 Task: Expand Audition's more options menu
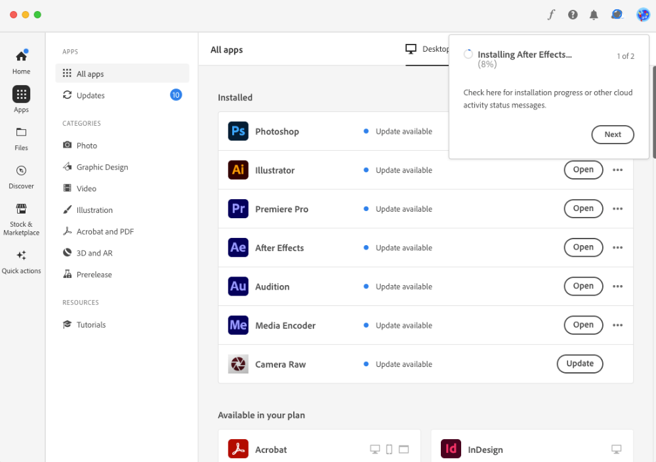[x=617, y=286]
